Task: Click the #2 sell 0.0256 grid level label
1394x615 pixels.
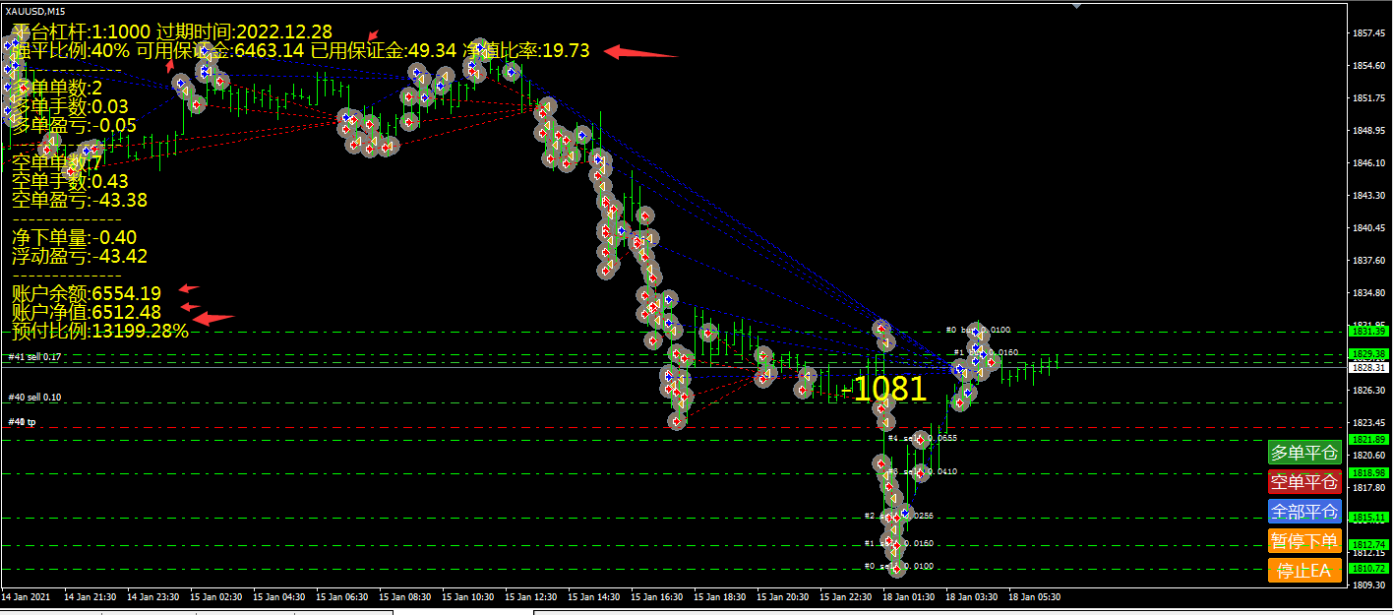Action: 899,515
